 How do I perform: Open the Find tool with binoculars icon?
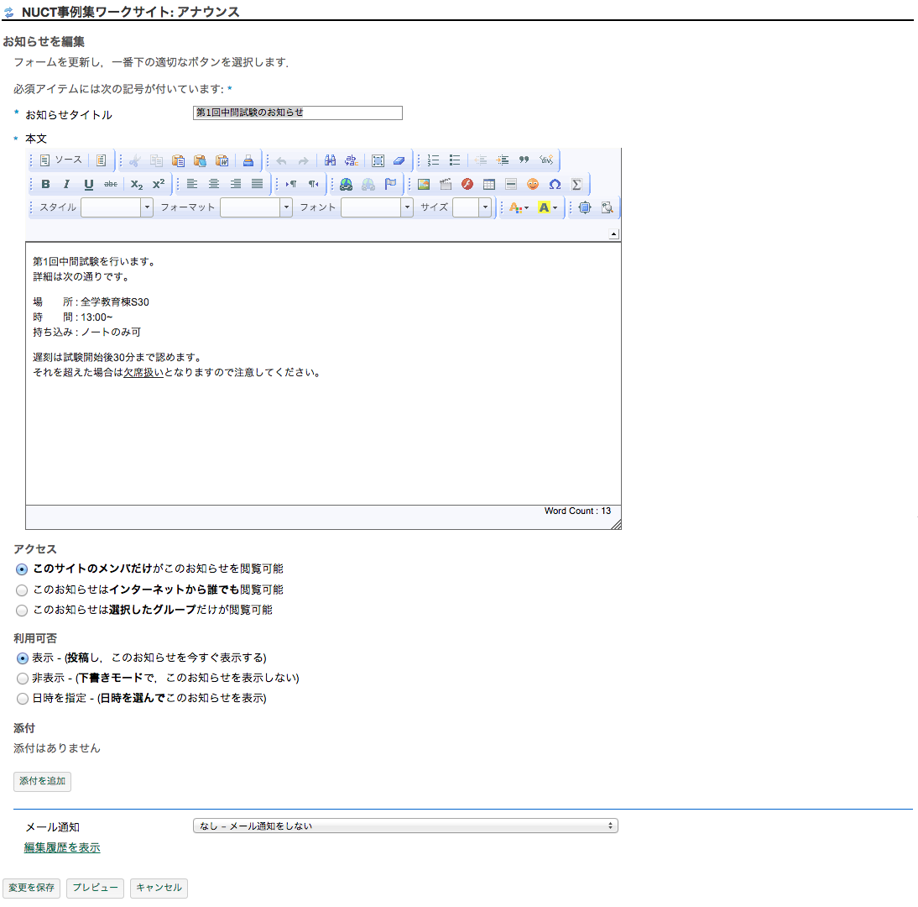pos(330,160)
